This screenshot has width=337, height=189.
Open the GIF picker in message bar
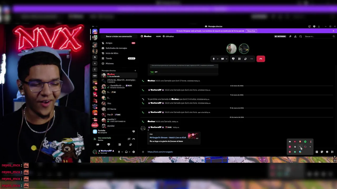coord(317,152)
